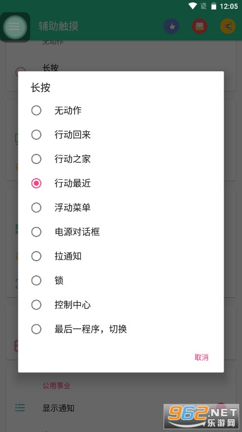Tap the battery status icon
The image size is (242, 432).
point(213,6)
